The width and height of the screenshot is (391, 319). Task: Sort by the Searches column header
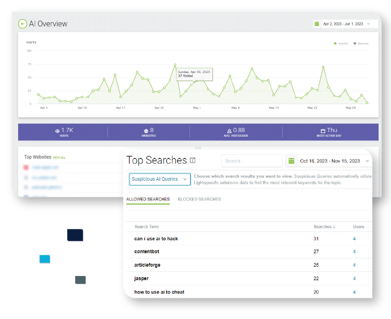point(324,227)
